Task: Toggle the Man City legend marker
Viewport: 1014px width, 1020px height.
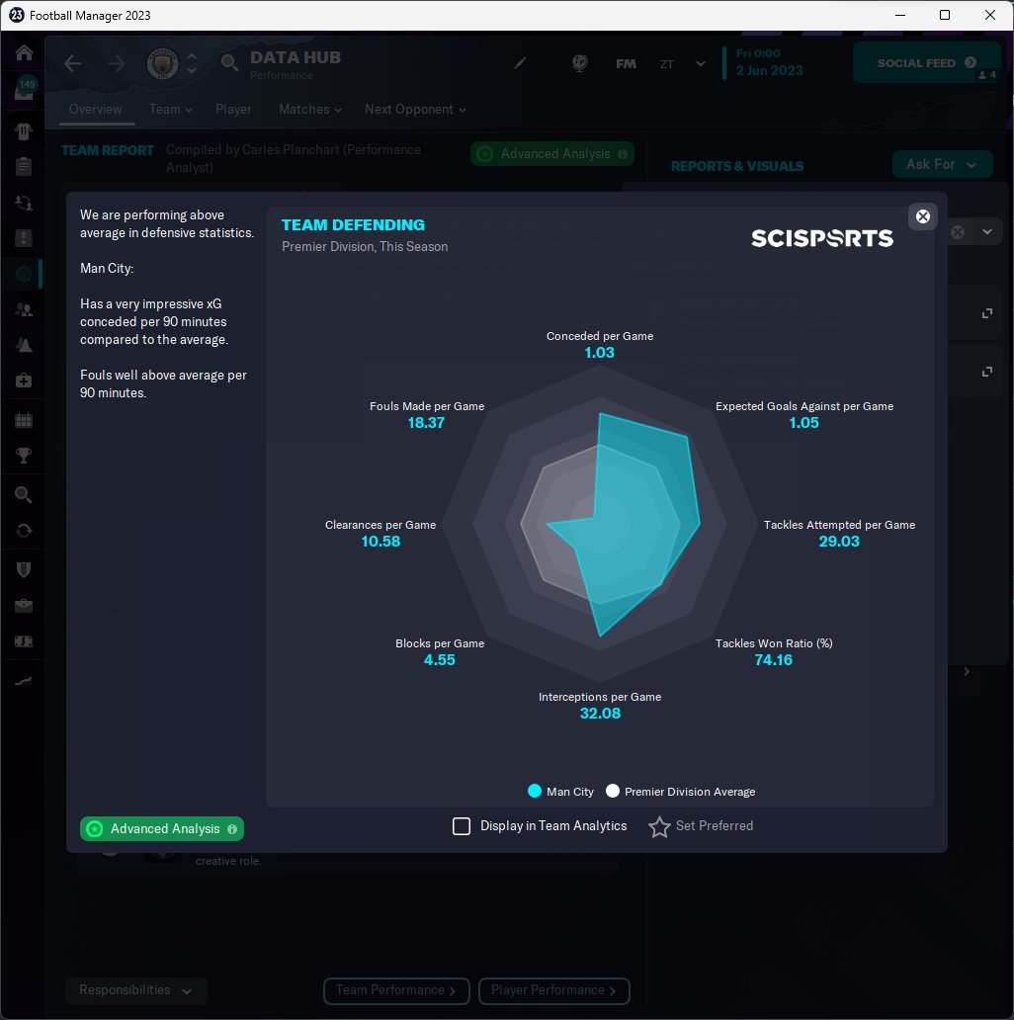Action: point(535,791)
